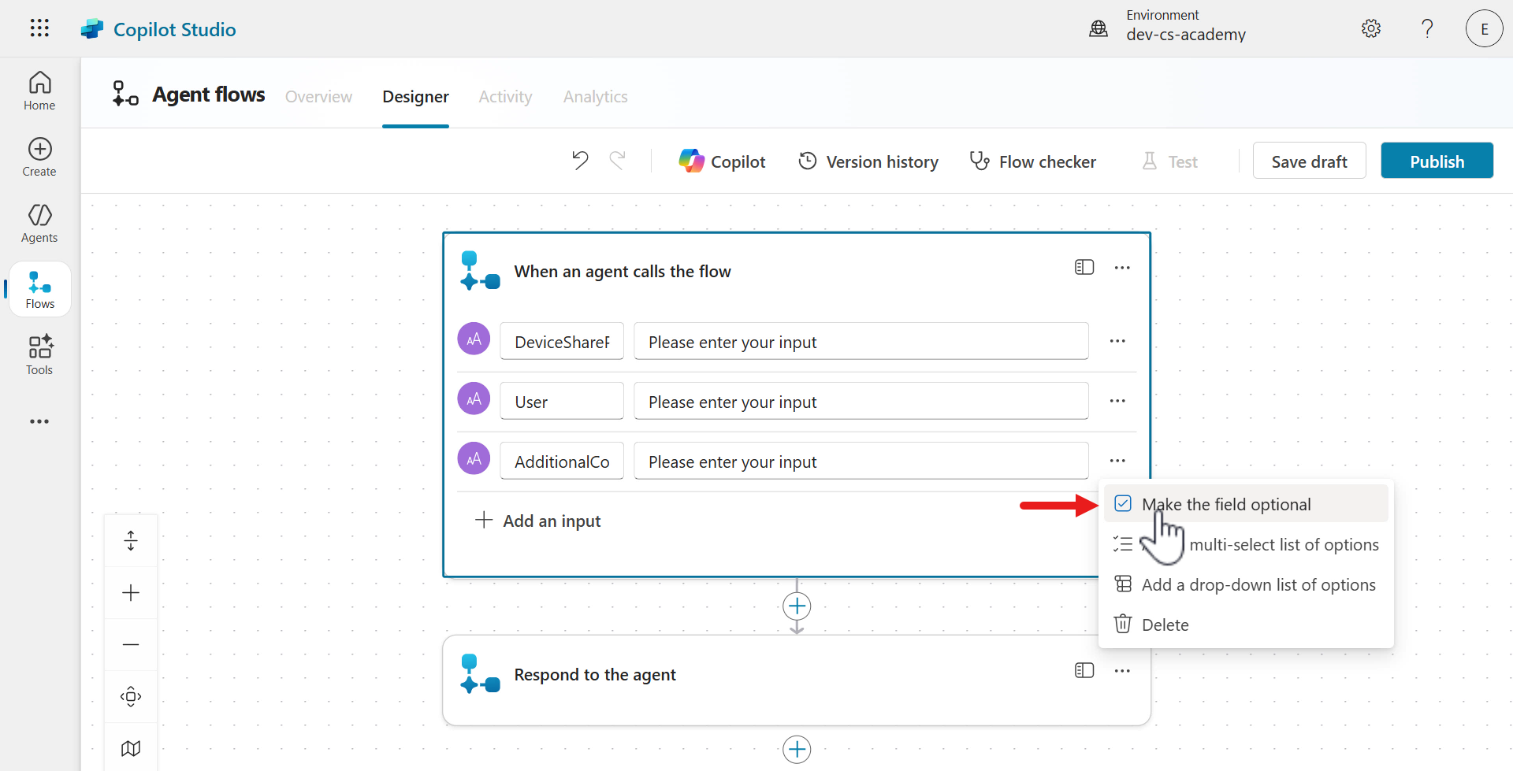This screenshot has height=771, width=1513.
Task: Open more options for DeviceShareF input
Action: (x=1117, y=341)
